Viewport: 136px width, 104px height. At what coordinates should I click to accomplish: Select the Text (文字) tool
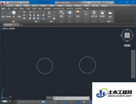[x=49, y=14]
